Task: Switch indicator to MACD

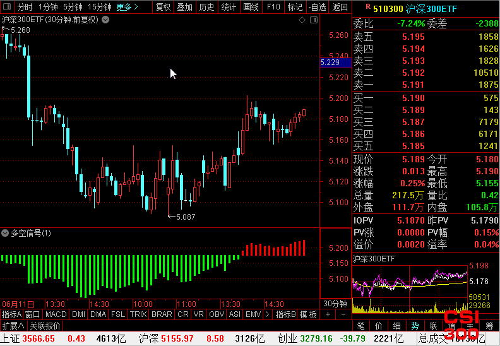Action: coord(56,314)
